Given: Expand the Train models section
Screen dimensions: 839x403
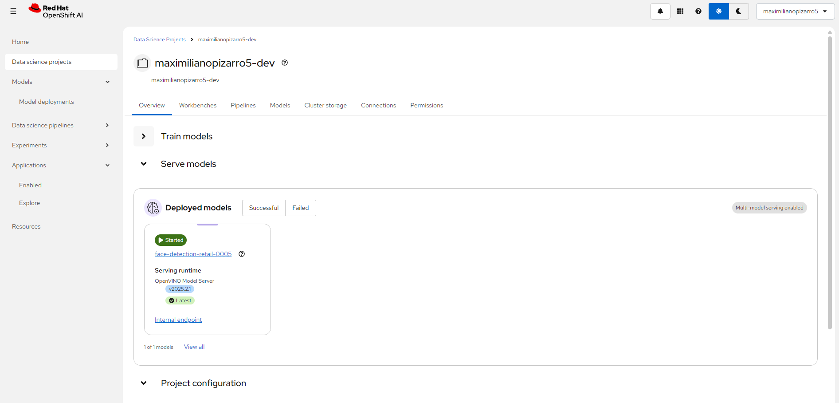Looking at the screenshot, I should click(x=143, y=136).
